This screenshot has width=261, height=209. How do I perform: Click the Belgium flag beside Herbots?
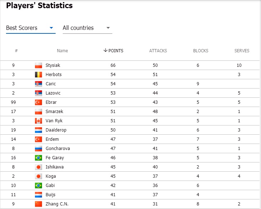(39, 75)
